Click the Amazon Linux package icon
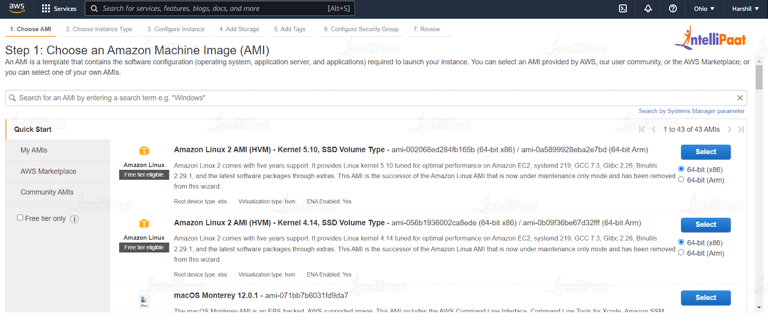Screen dimensions: 768x332 (144, 150)
